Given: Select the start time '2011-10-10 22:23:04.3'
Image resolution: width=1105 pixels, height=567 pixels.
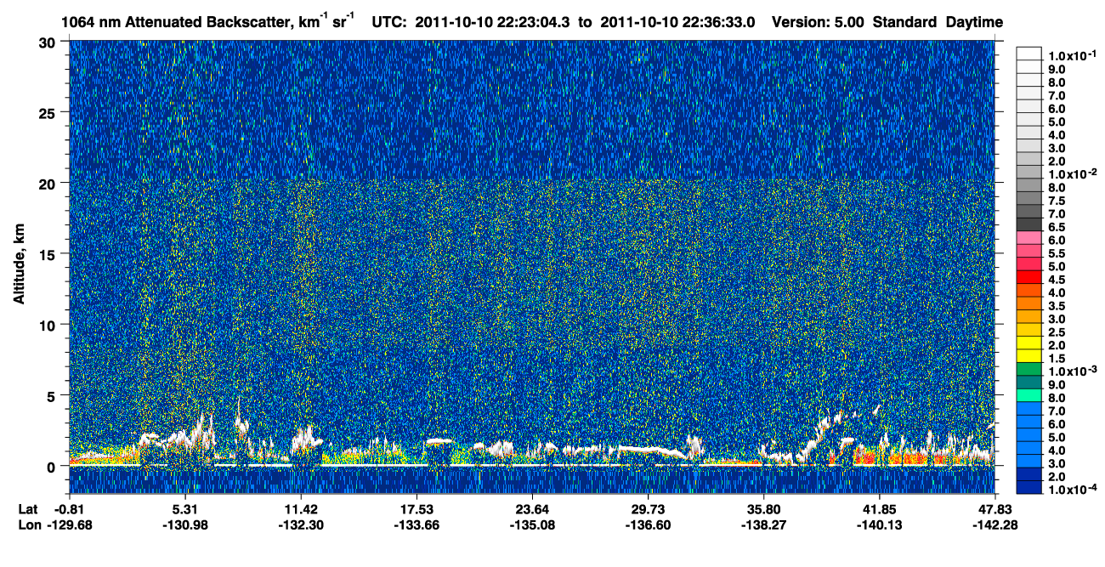Looking at the screenshot, I should 494,22.
